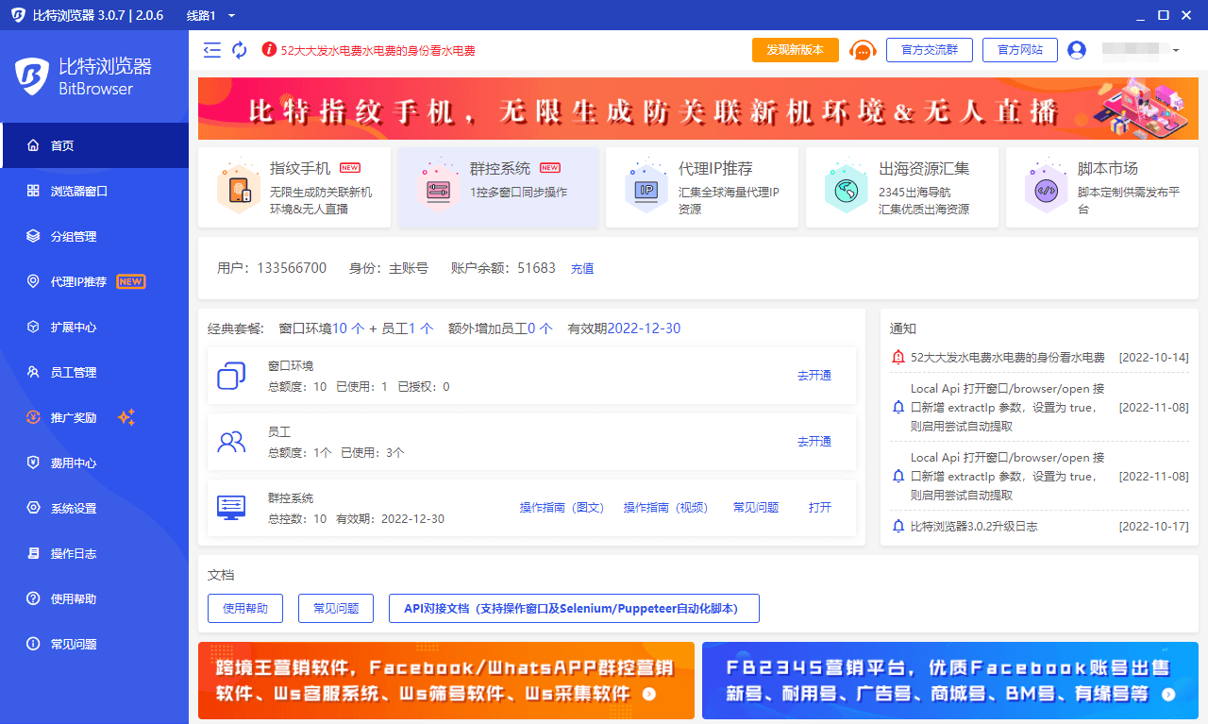Open the 比特指纹手机 top banner

697,109
